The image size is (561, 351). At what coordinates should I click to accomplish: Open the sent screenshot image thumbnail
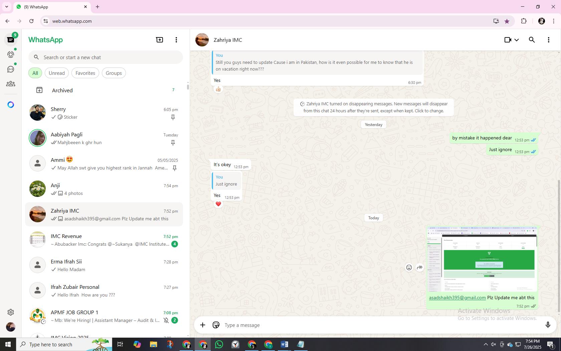pos(482,259)
